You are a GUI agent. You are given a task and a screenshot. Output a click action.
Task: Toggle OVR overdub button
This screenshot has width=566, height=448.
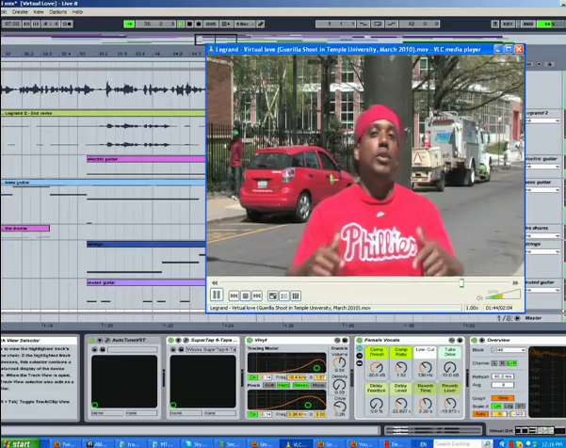210,24
